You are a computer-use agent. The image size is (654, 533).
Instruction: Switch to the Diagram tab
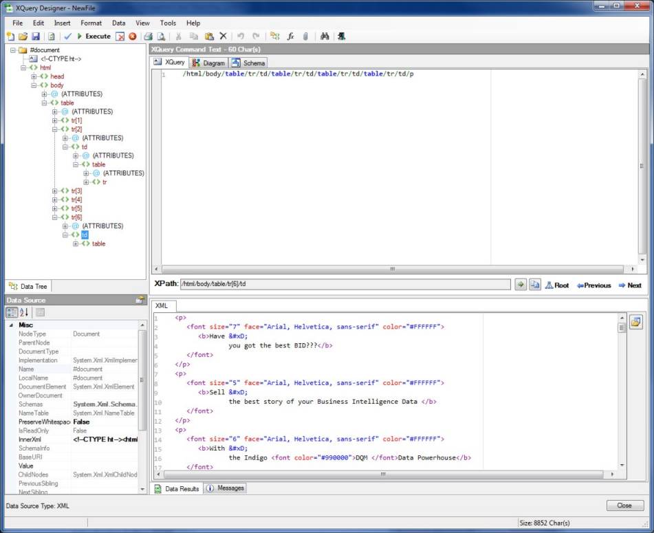[209, 63]
